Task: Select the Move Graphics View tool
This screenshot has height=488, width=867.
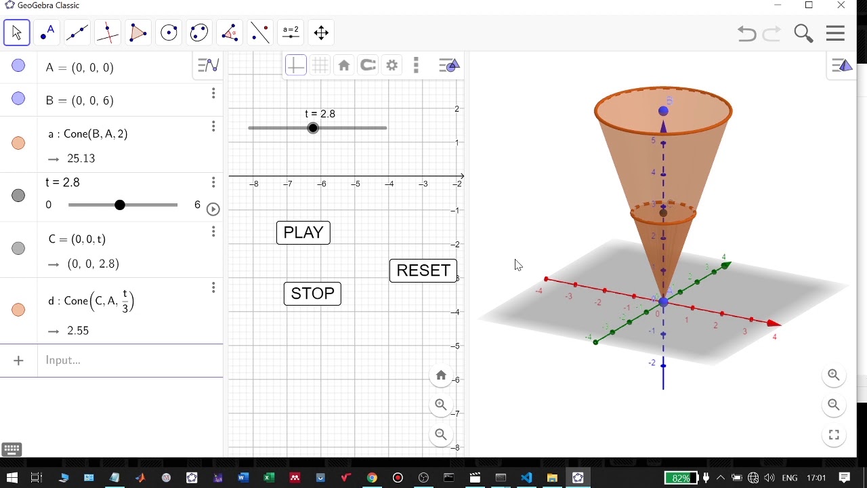Action: click(x=322, y=33)
